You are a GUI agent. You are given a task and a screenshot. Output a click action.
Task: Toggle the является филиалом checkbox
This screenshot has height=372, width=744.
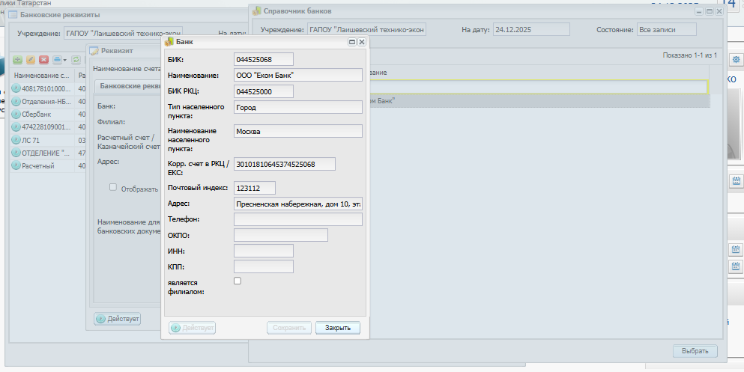click(238, 281)
